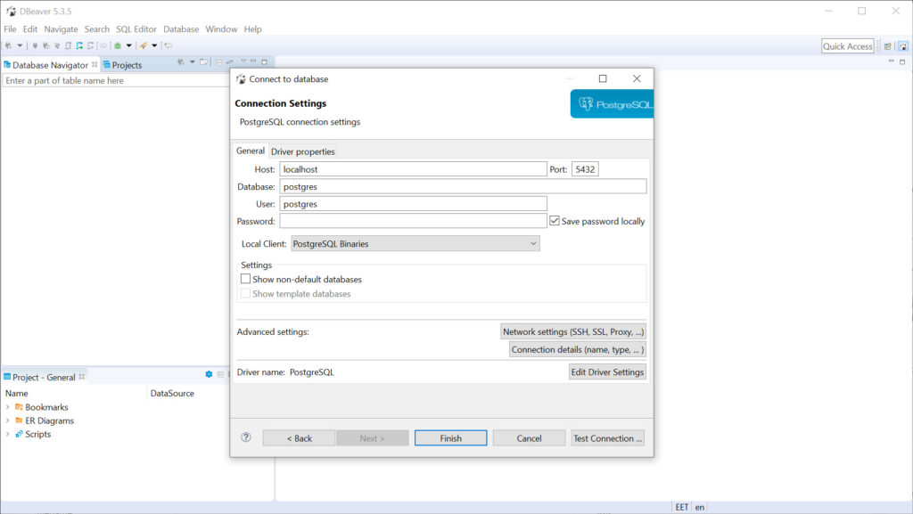913x514 pixels.
Task: Click the help question mark icon in dialog
Action: [x=246, y=437]
